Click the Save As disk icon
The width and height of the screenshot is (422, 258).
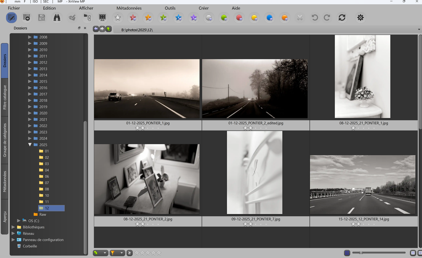[42, 17]
